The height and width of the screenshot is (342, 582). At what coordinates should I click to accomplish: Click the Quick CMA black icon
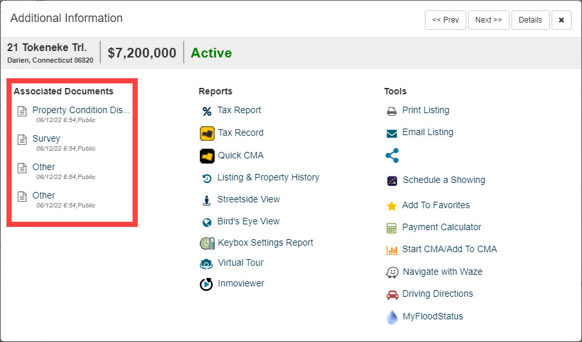(x=207, y=156)
